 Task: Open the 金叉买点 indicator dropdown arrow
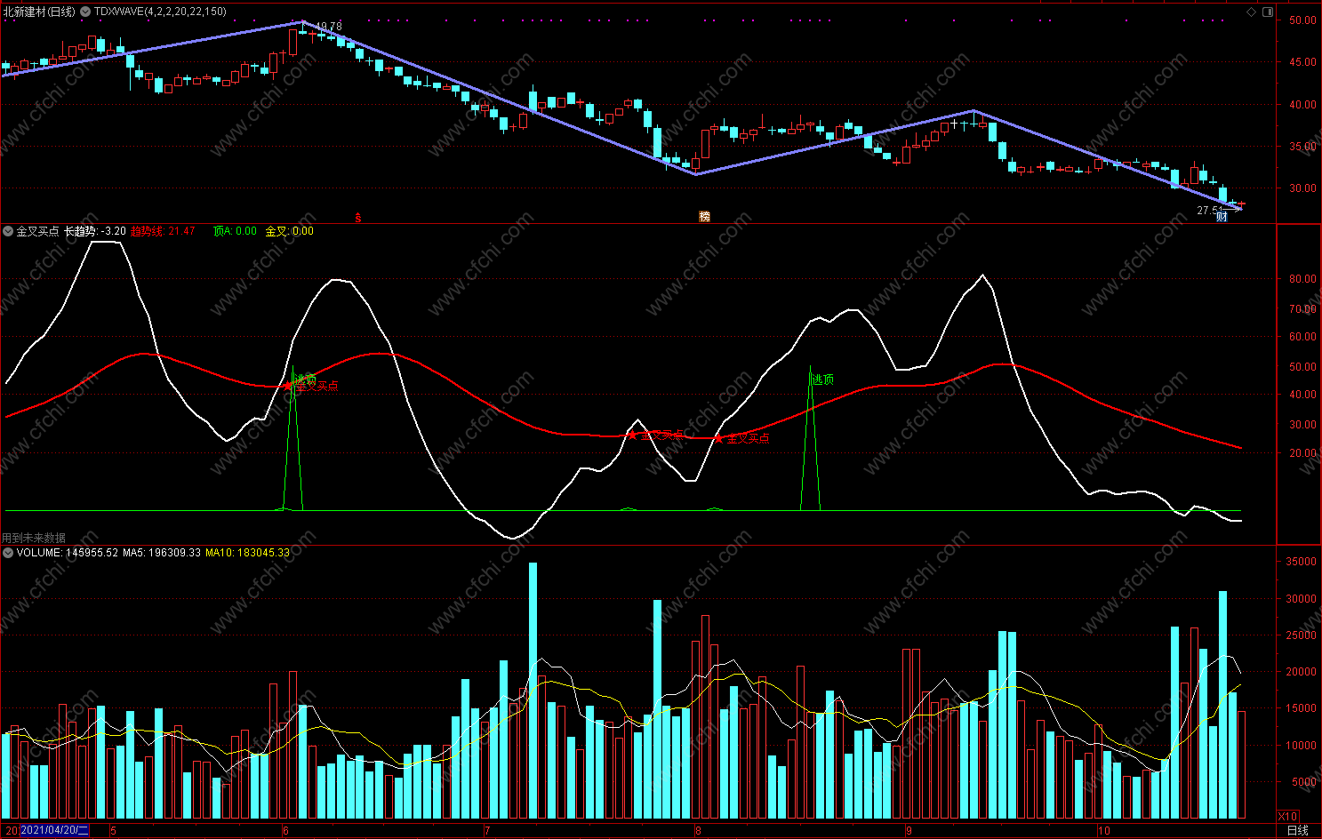coord(8,231)
